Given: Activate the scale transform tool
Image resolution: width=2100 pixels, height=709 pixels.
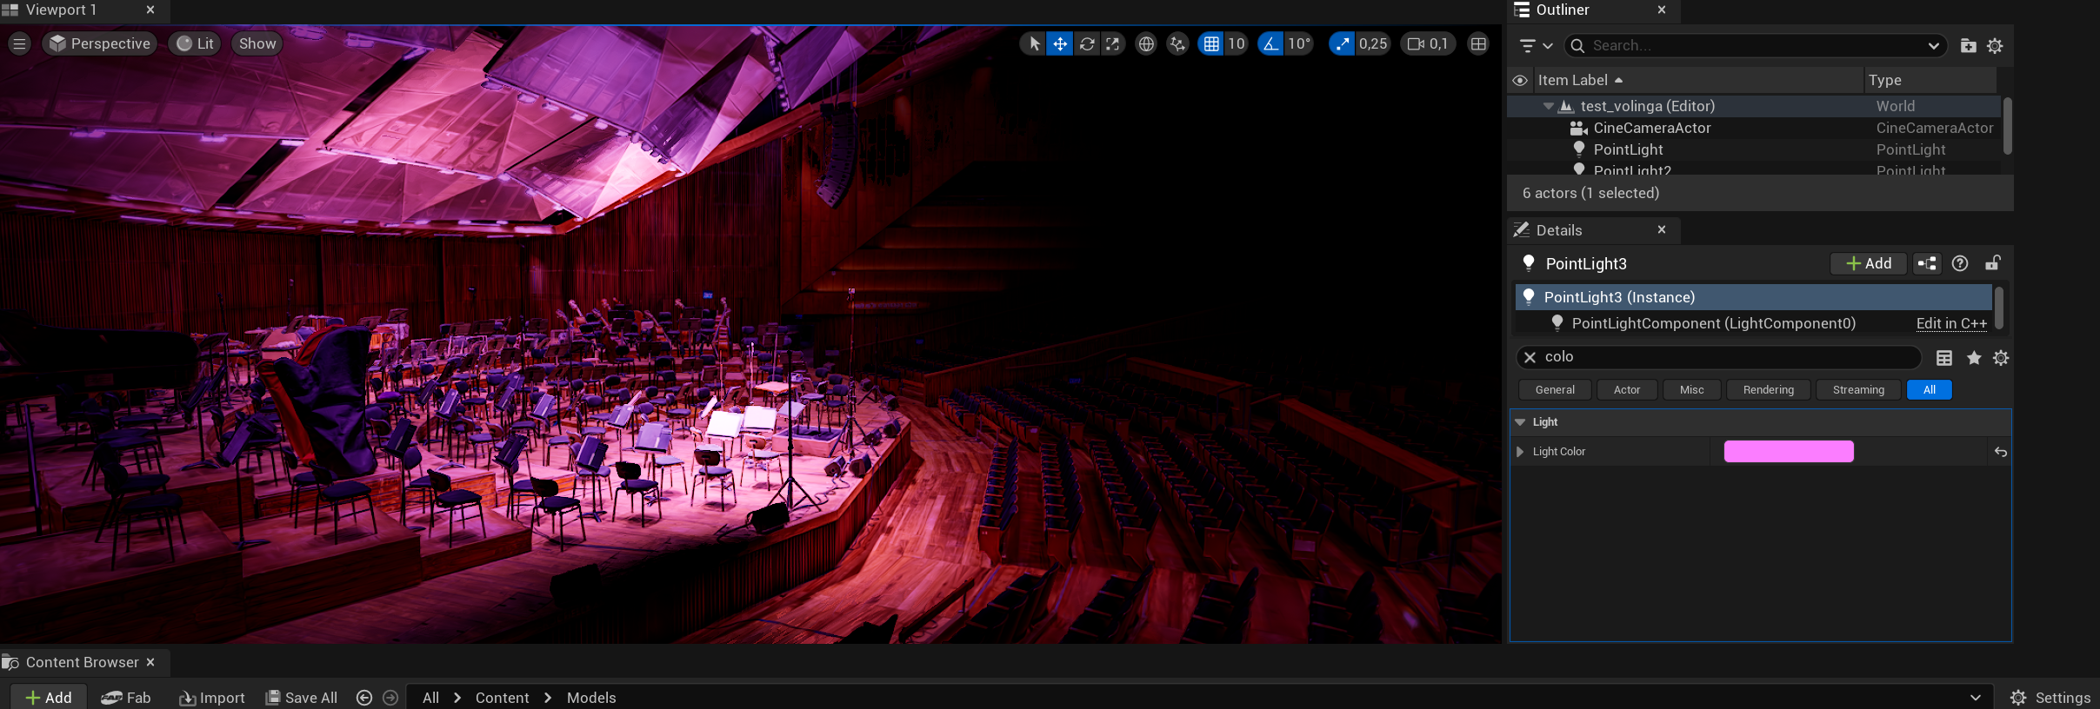Looking at the screenshot, I should tap(1113, 44).
